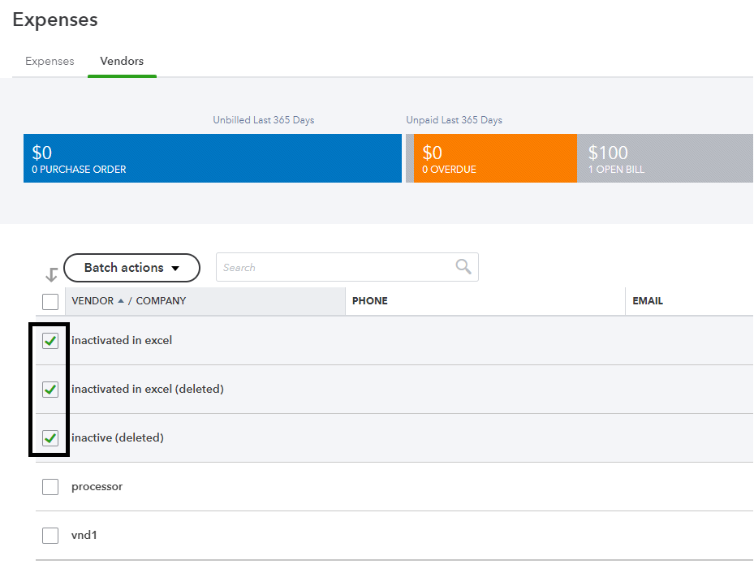Filter by gray $100 Open Bill bar
Viewport: 754px width, 573px height.
click(665, 158)
